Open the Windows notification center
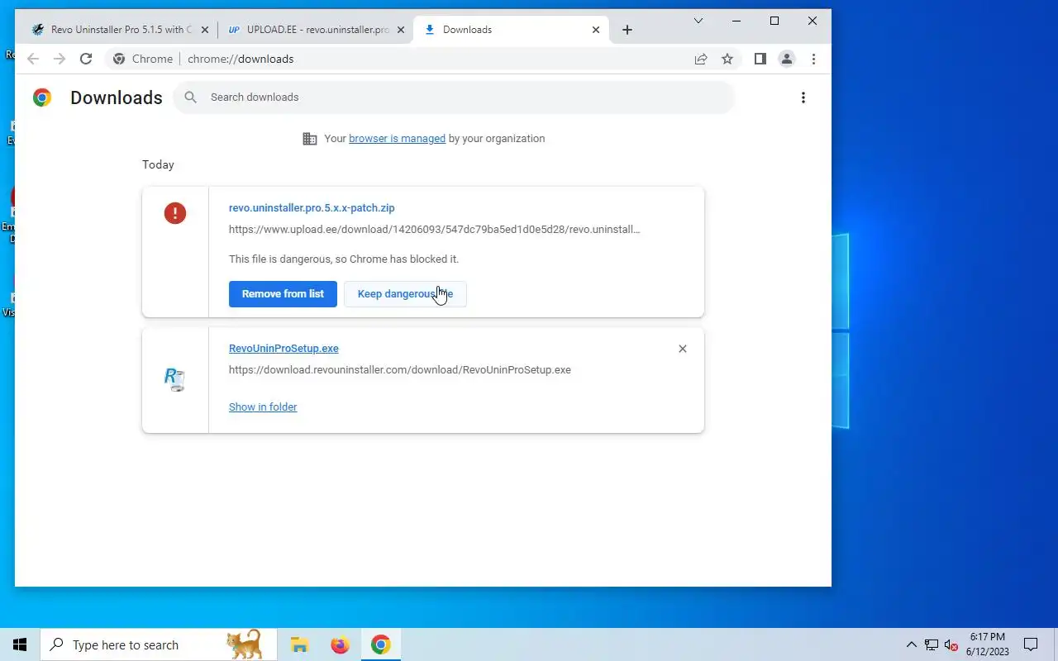The width and height of the screenshot is (1058, 661). [x=1031, y=644]
